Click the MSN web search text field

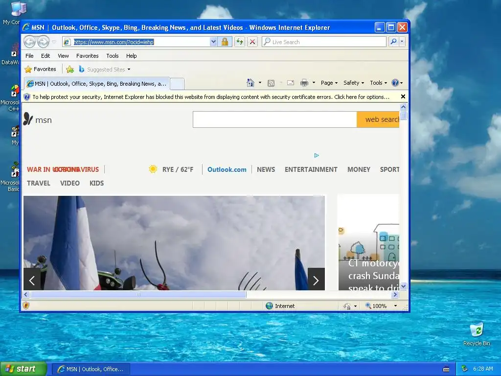click(275, 119)
